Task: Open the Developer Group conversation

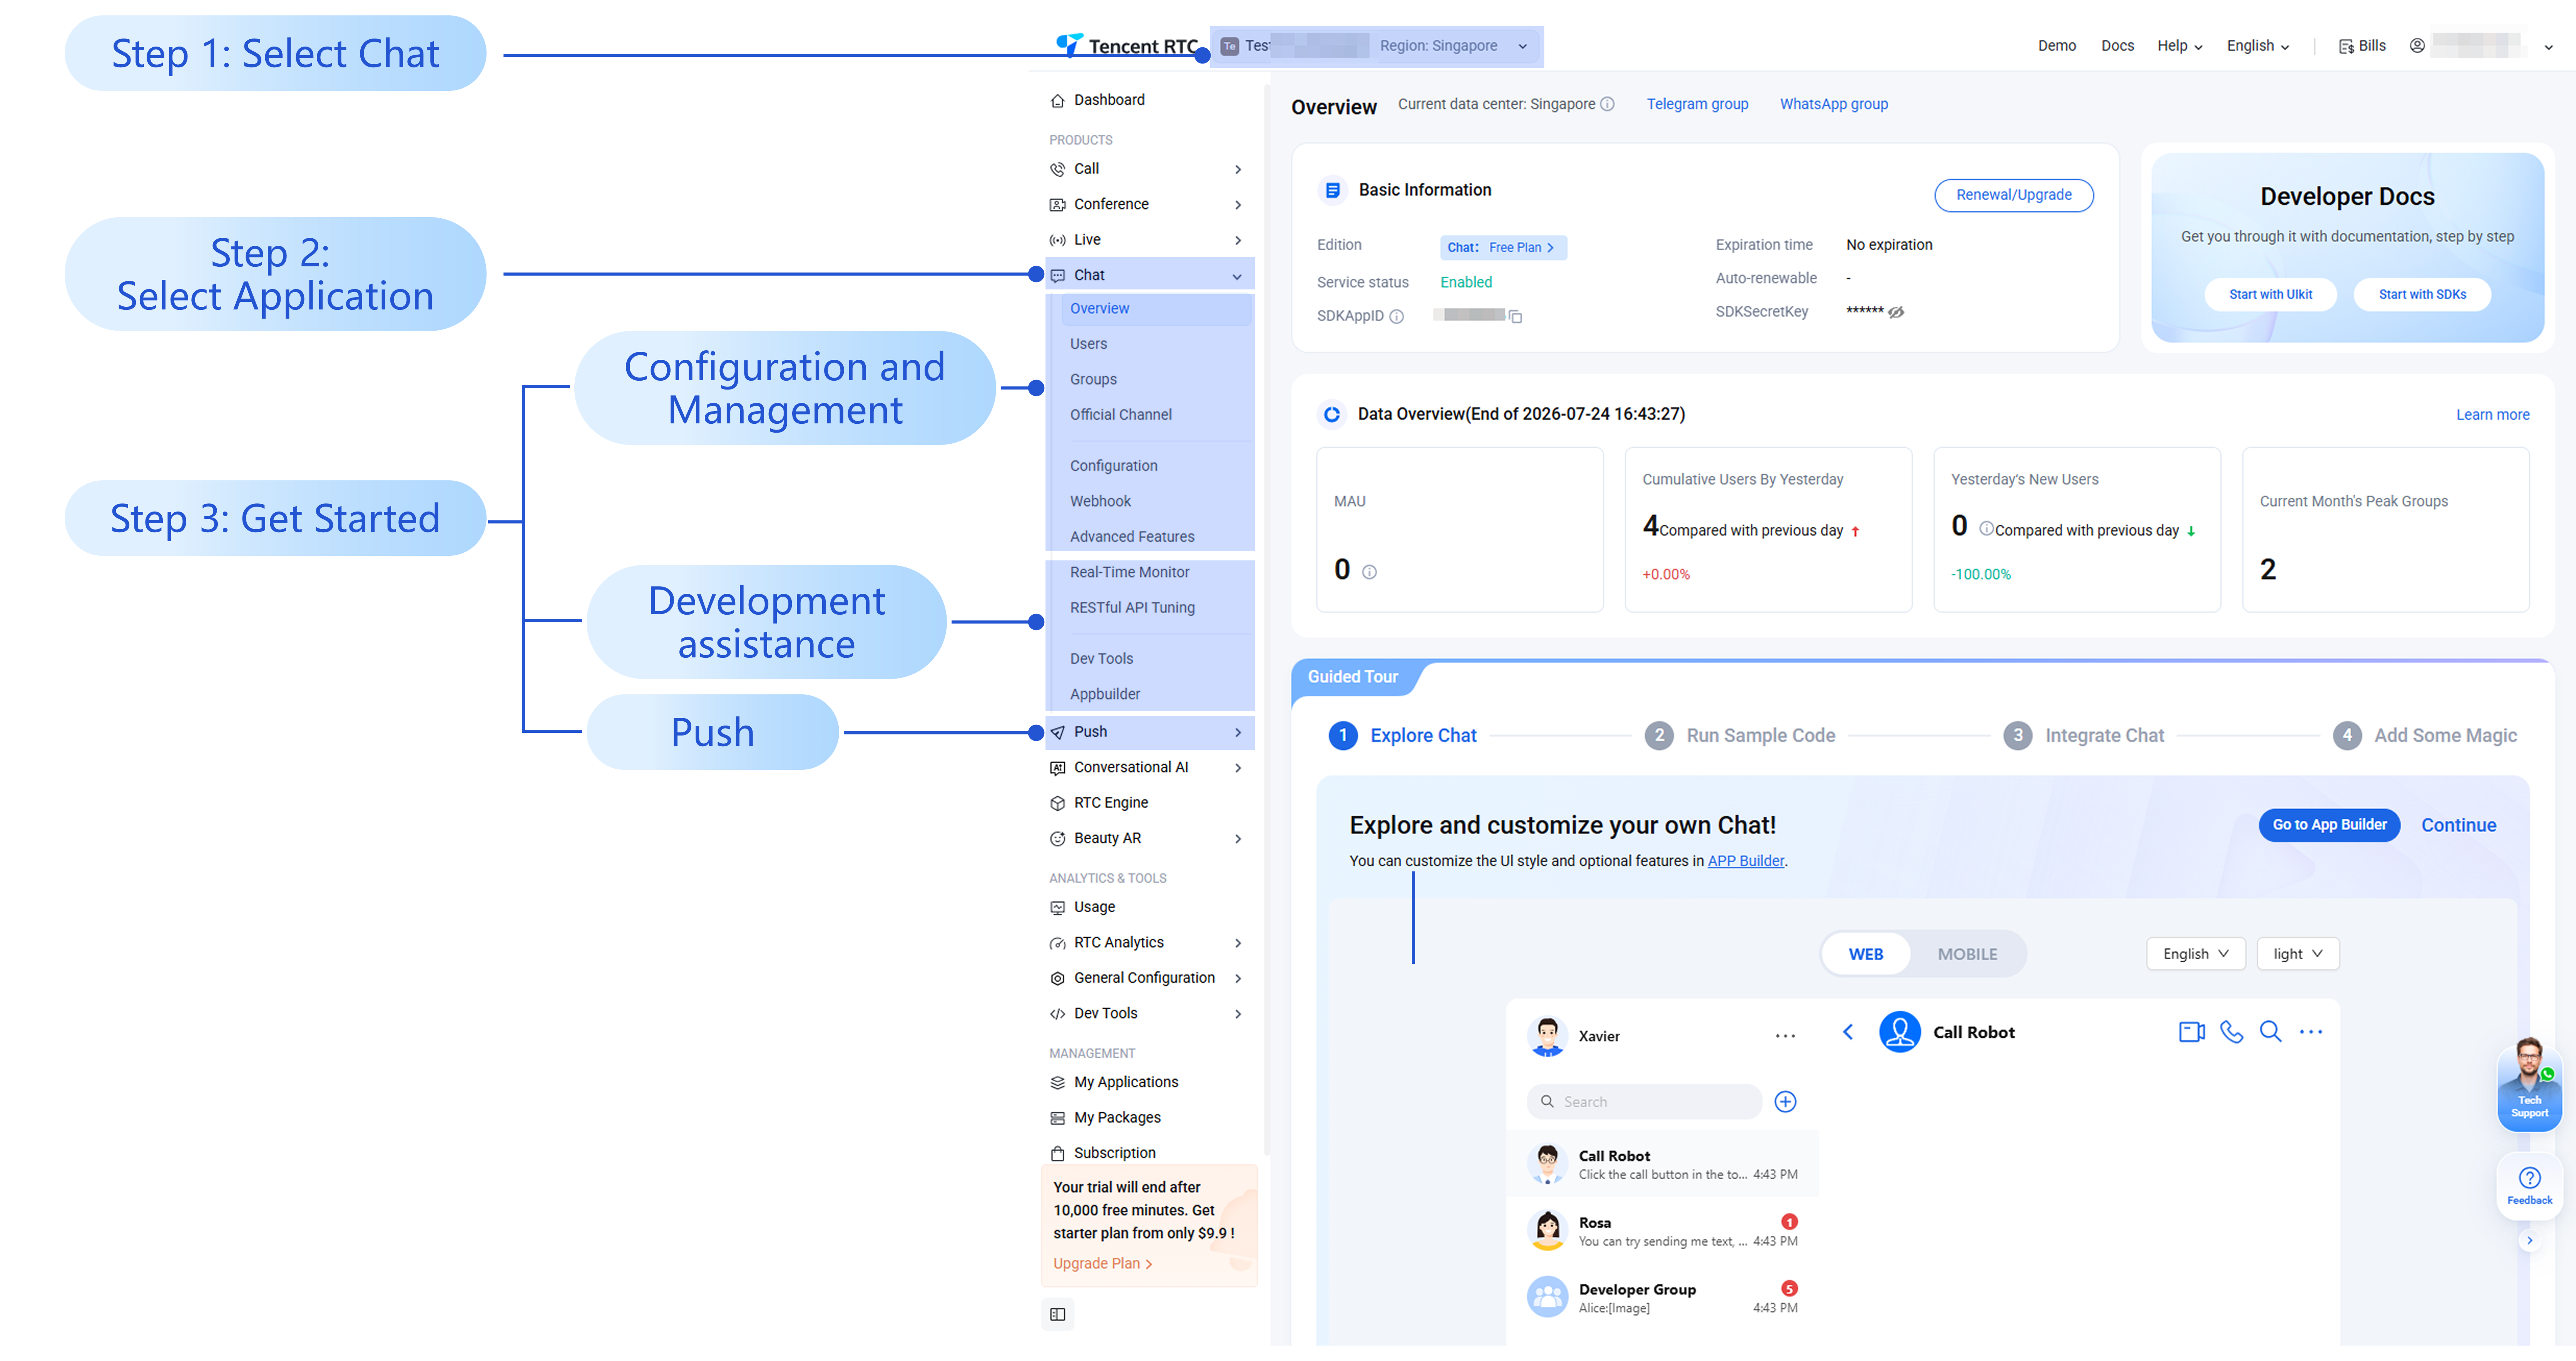Action: coord(1662,1297)
